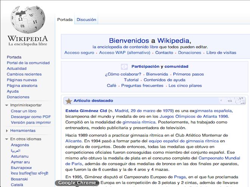This screenshot has height=187, width=250.
Task: Click the Google Chrome dock label
Action: [77, 183]
